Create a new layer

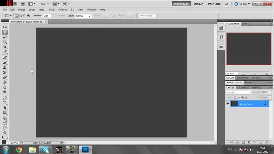261,142
